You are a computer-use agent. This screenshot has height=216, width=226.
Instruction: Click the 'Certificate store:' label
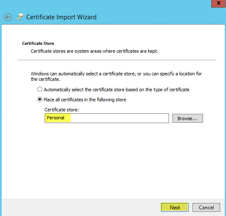(62, 110)
